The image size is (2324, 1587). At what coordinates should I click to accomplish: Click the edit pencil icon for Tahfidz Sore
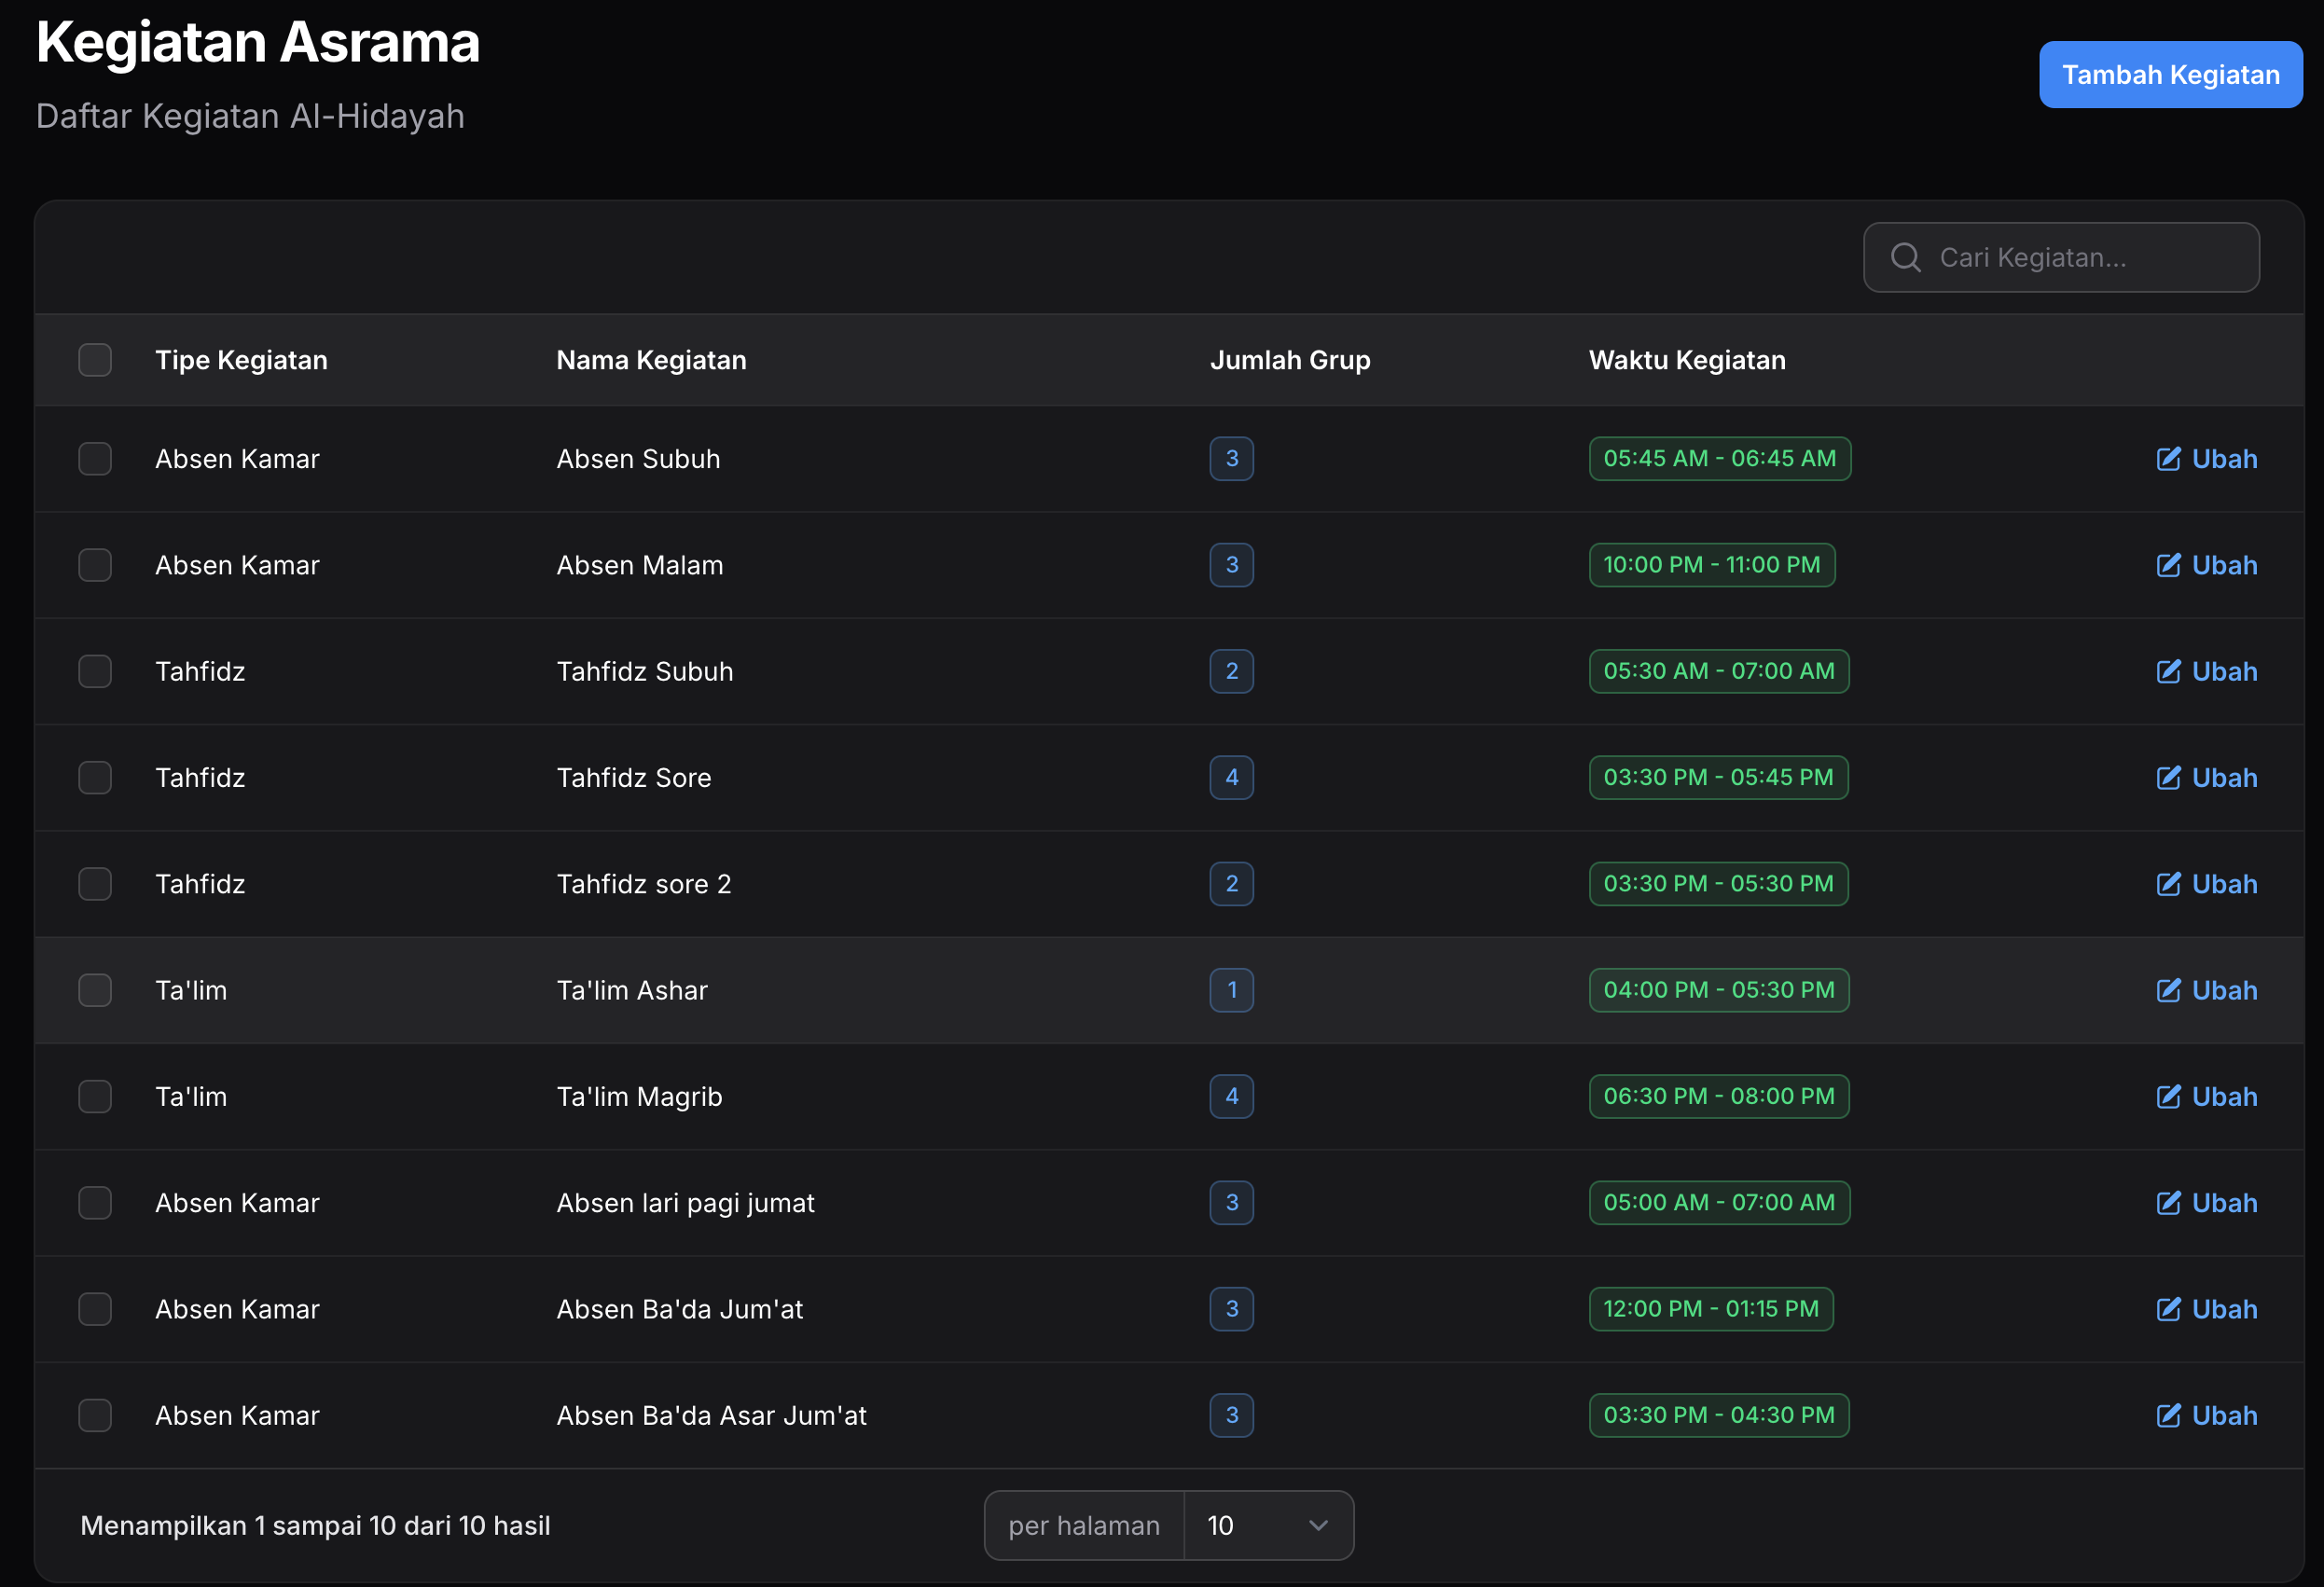(2168, 778)
